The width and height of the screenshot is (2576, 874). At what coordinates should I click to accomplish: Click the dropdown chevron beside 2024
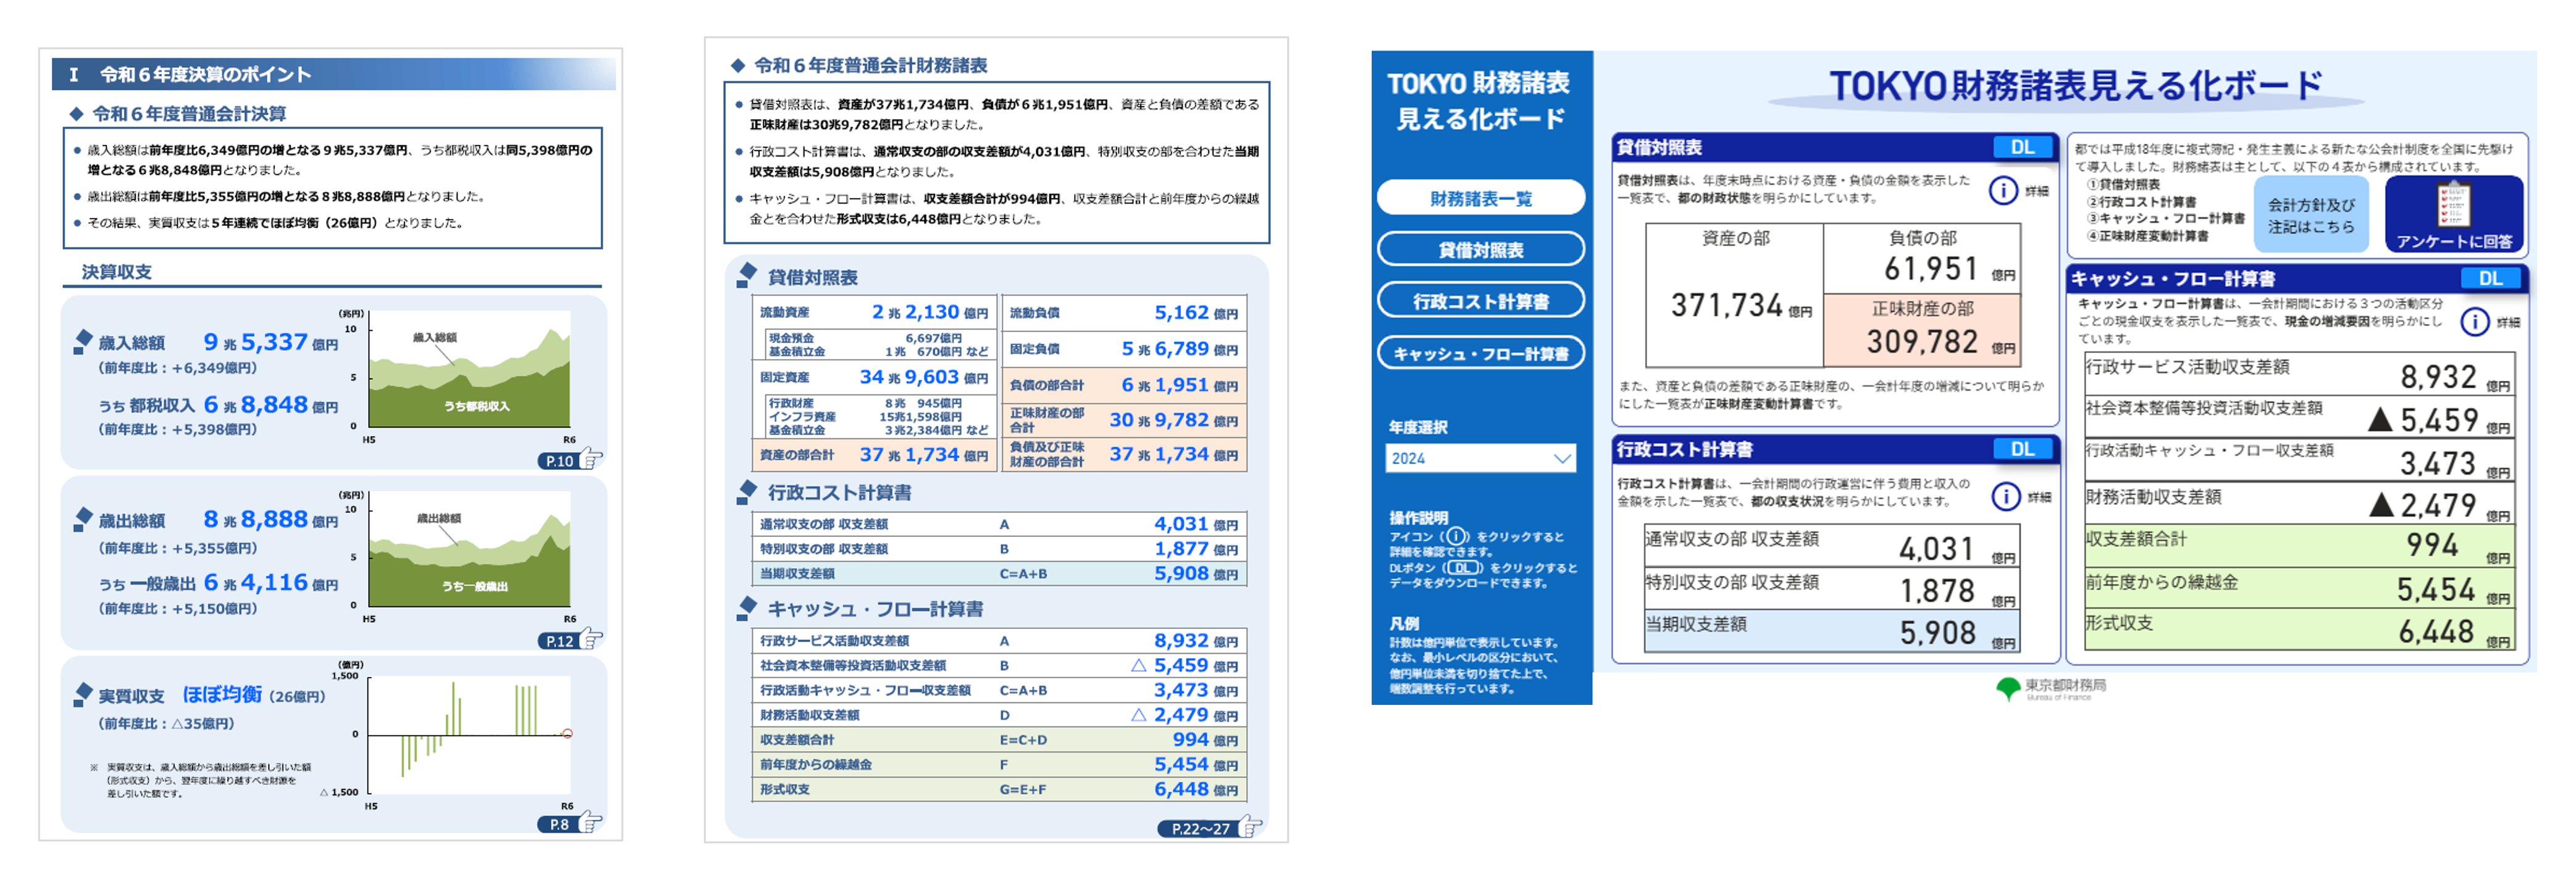(1562, 459)
